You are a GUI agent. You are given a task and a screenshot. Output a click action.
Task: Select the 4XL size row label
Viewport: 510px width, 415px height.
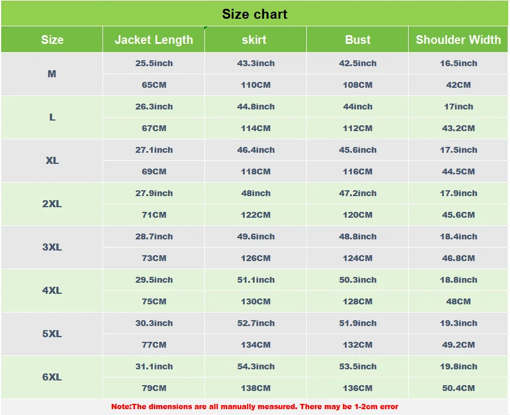[x=52, y=290]
